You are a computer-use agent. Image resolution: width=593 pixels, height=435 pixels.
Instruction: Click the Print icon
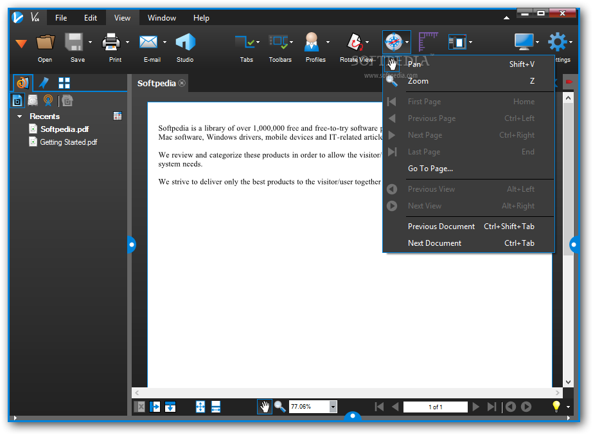pyautogui.click(x=111, y=42)
